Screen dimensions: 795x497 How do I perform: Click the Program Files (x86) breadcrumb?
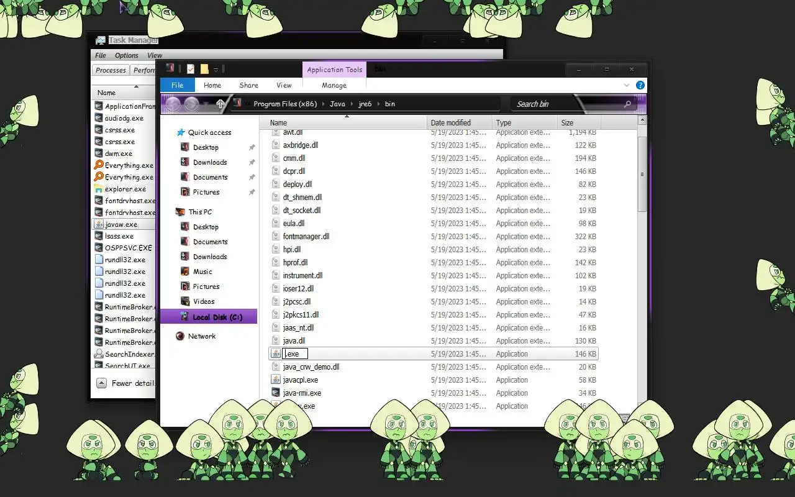285,104
